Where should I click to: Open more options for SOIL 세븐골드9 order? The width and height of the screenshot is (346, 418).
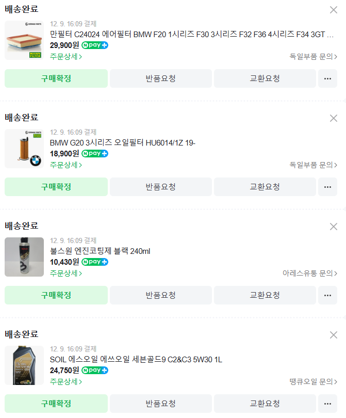pyautogui.click(x=327, y=404)
